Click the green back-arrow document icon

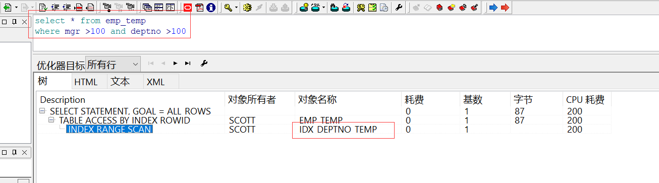tap(8, 8)
